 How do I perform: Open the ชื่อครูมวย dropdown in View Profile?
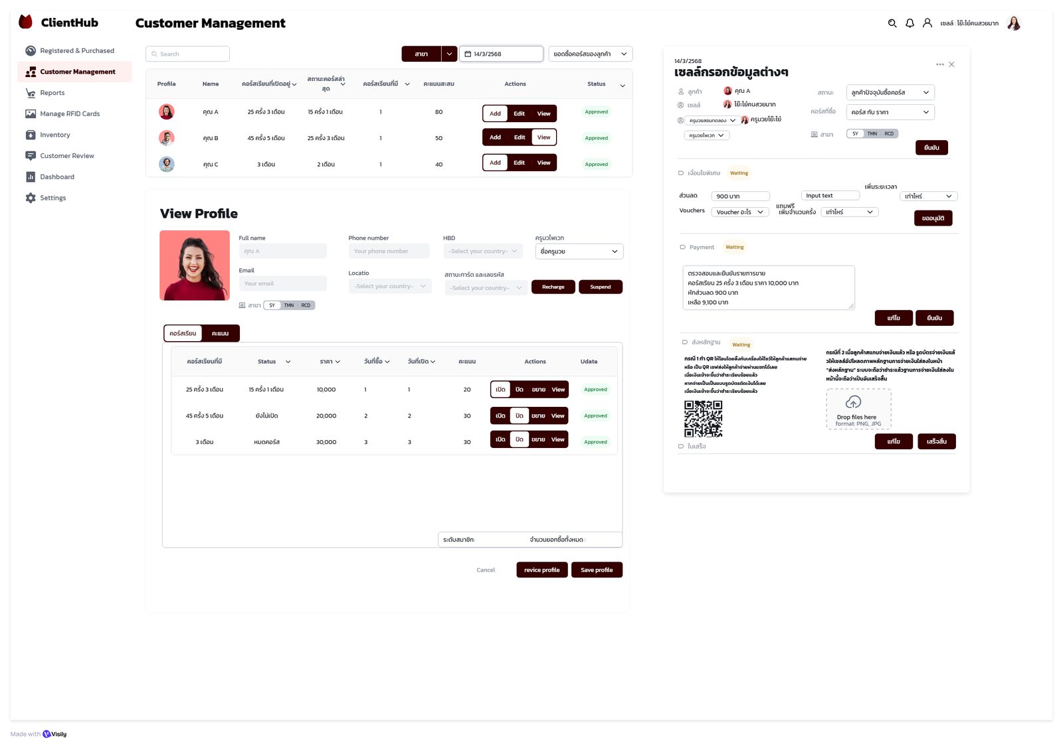[x=579, y=252]
